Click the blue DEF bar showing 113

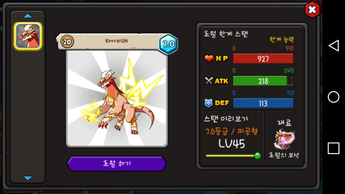coord(263,103)
